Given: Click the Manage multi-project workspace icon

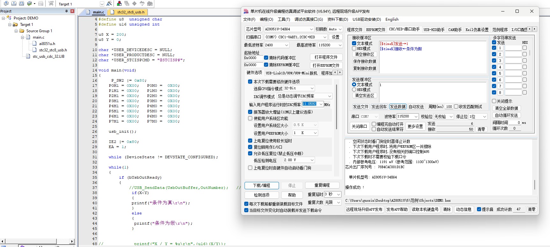Looking at the screenshot, I should 127,4.
